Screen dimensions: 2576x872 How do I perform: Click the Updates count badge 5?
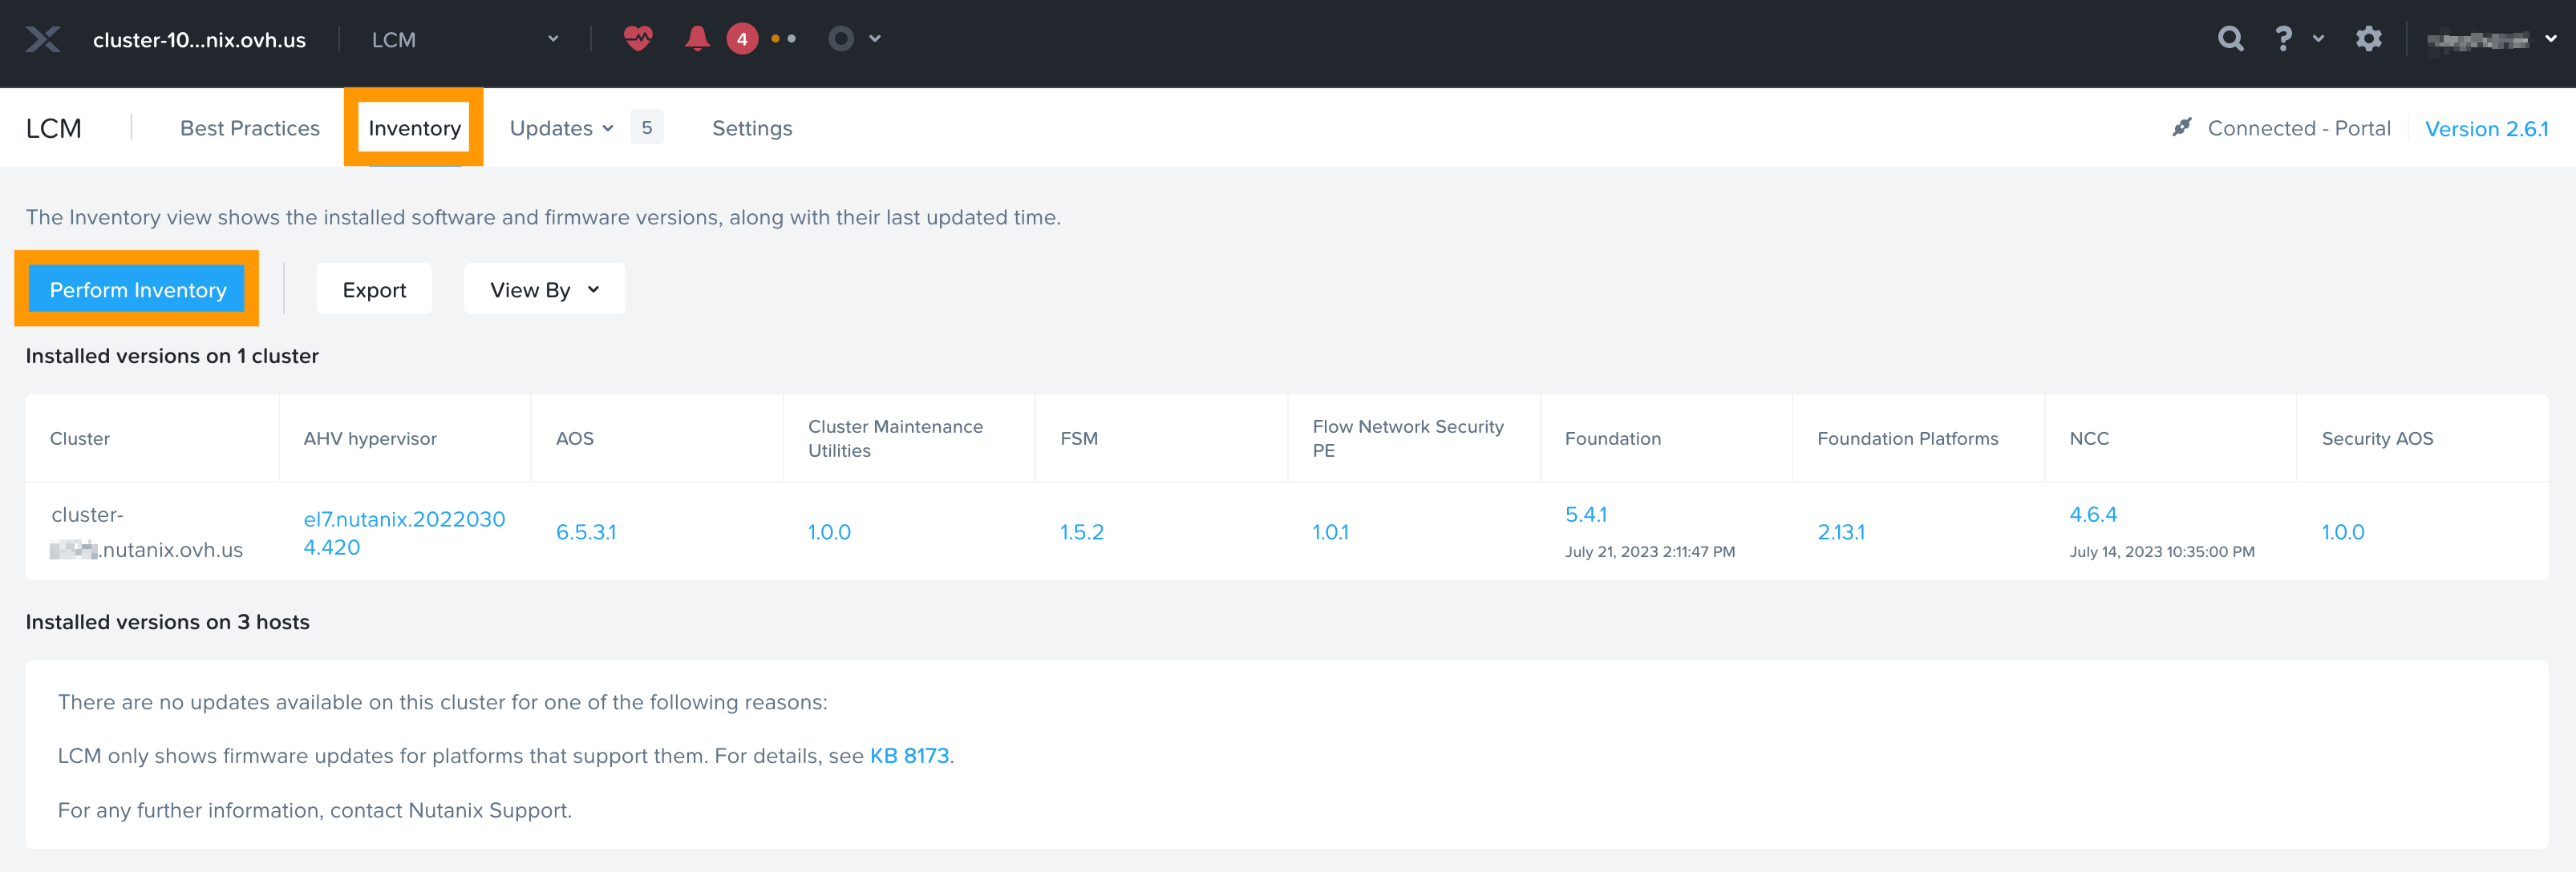pos(647,128)
